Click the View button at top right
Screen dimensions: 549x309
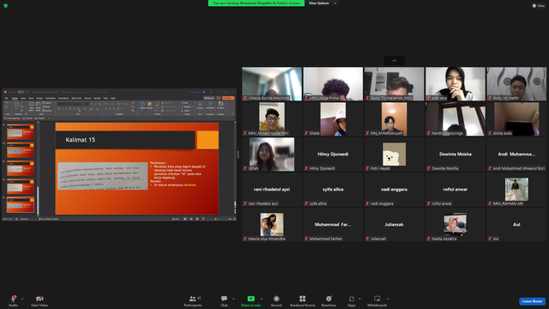[x=539, y=6]
